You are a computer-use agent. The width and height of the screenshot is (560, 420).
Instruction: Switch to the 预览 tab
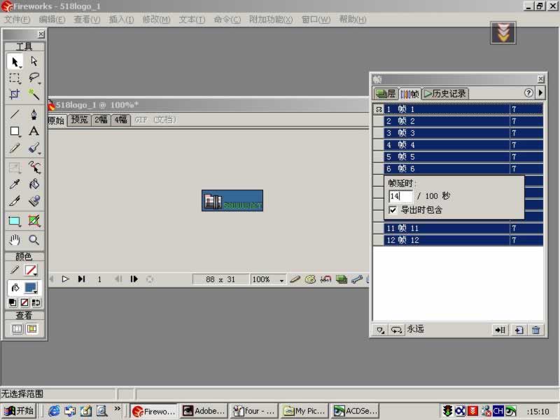point(79,120)
